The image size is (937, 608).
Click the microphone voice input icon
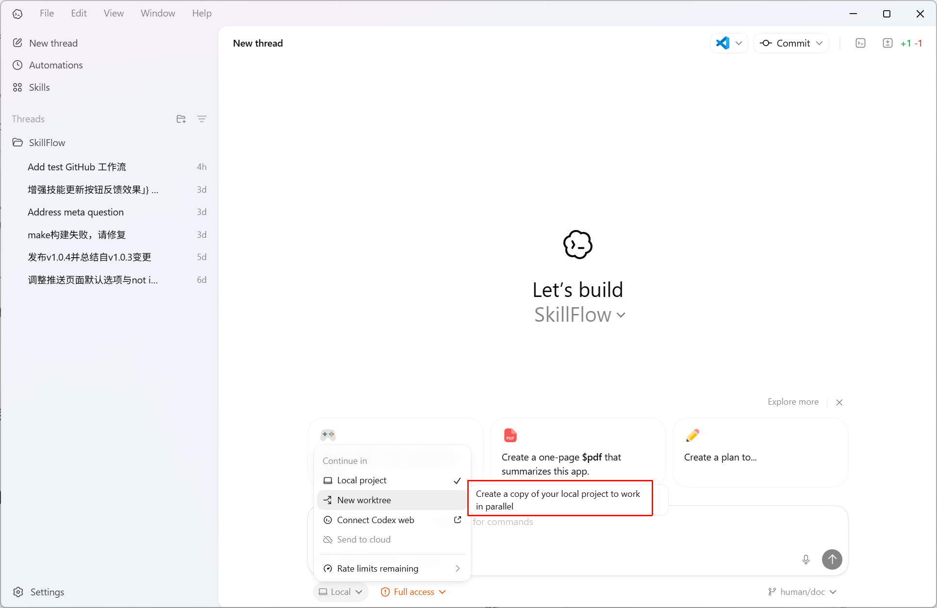coord(806,559)
